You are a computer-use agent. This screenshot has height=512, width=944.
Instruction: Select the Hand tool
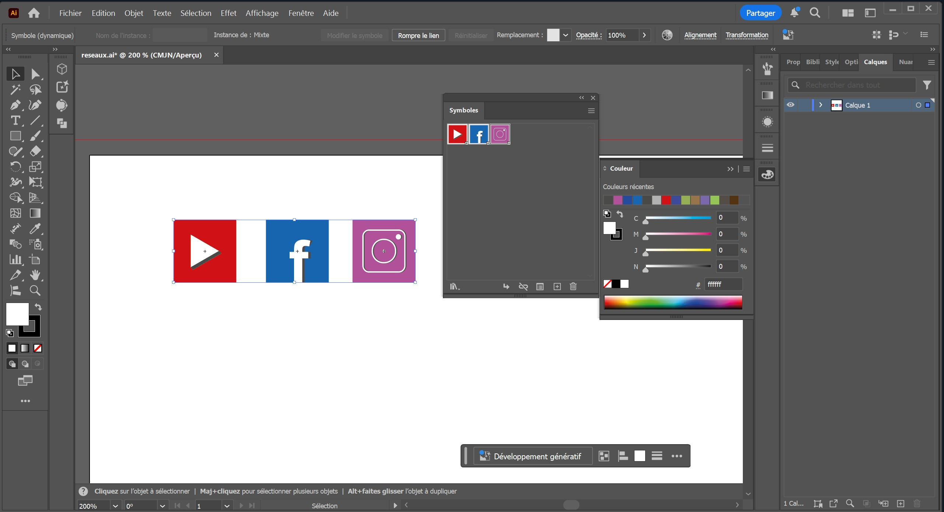35,275
